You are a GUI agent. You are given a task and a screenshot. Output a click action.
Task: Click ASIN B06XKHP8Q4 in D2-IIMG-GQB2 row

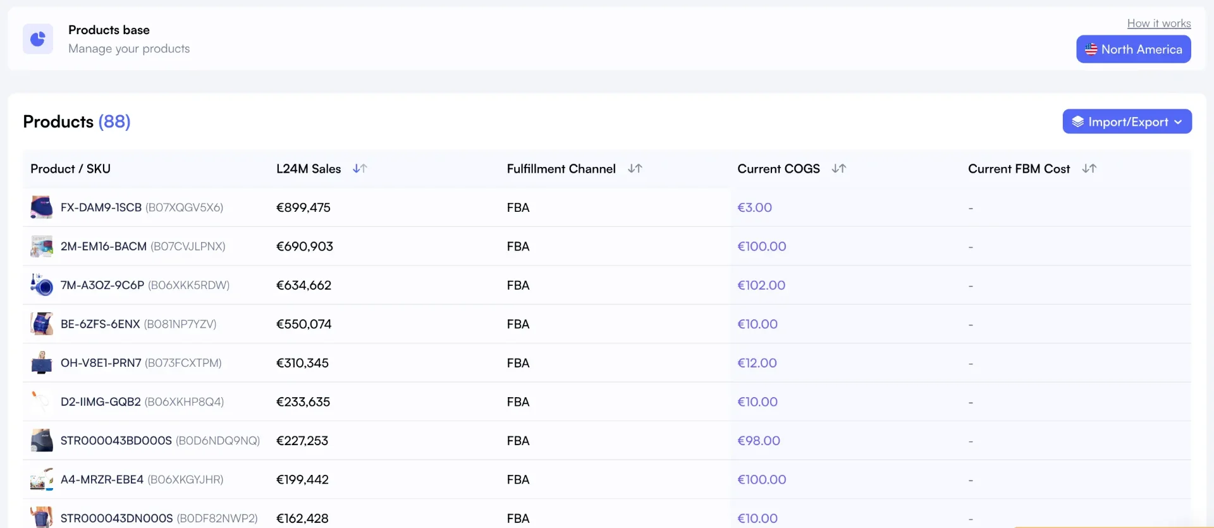point(184,402)
